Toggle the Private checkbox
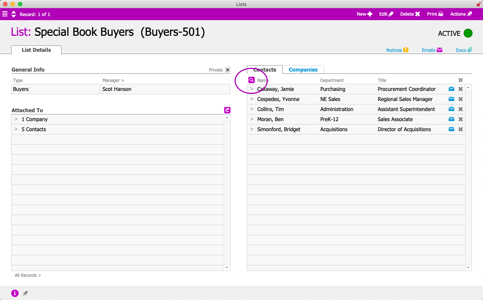The width and height of the screenshot is (483, 300). [228, 70]
